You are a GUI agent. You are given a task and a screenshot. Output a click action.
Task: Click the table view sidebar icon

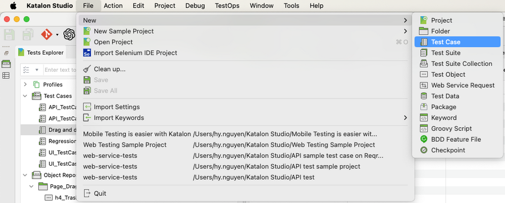[6, 76]
